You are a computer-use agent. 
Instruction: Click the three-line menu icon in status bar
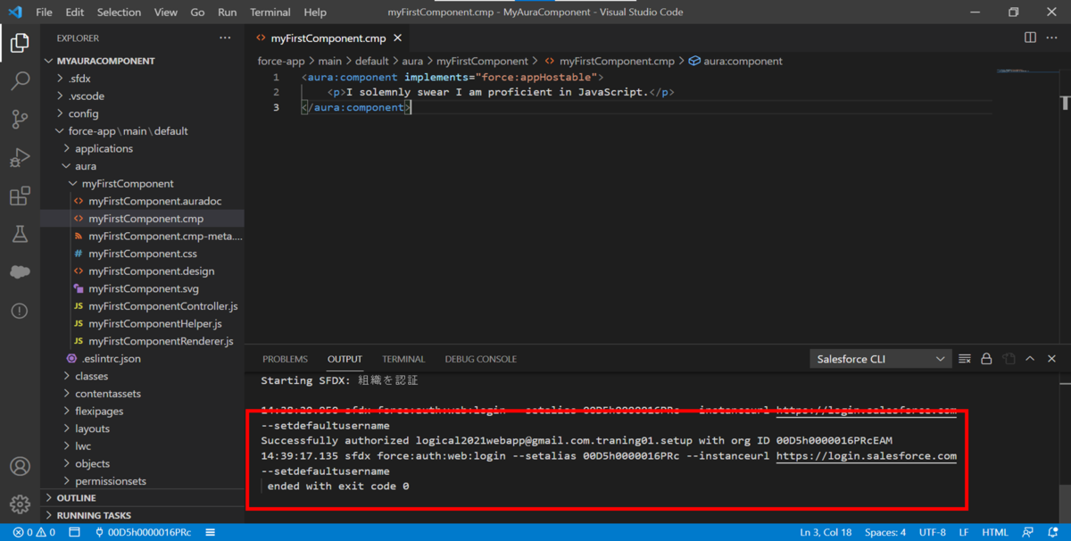211,532
